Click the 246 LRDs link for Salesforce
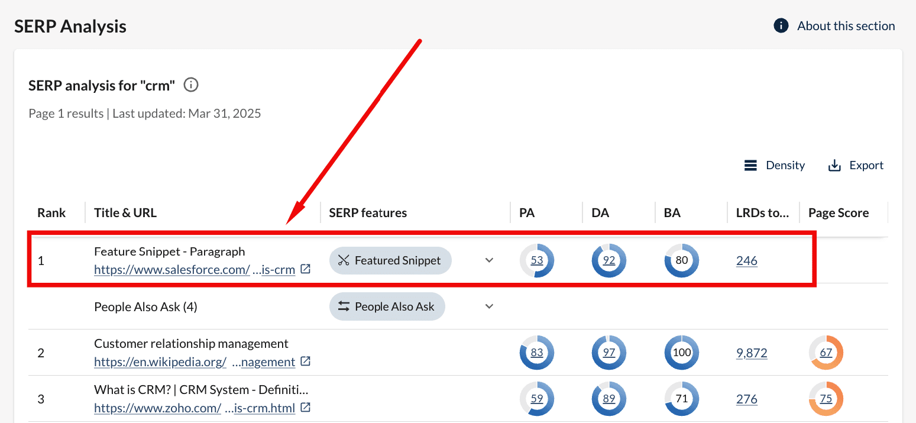The width and height of the screenshot is (916, 423). tap(746, 261)
